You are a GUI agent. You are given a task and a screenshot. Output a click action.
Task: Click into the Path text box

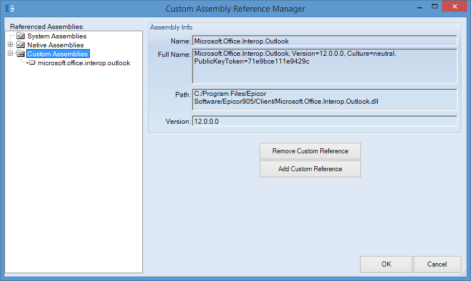coord(325,100)
